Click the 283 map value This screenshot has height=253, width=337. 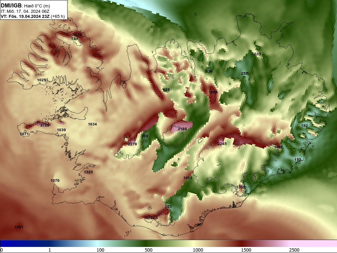168,206
